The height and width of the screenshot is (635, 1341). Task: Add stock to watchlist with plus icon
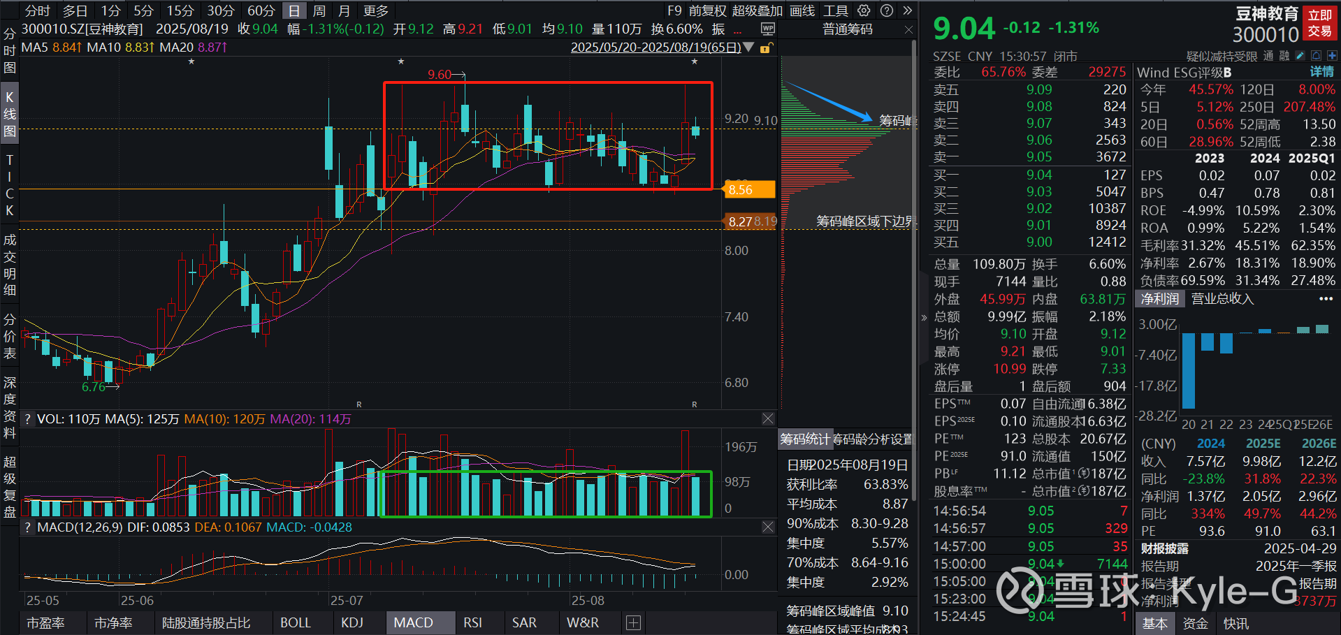tap(1333, 56)
